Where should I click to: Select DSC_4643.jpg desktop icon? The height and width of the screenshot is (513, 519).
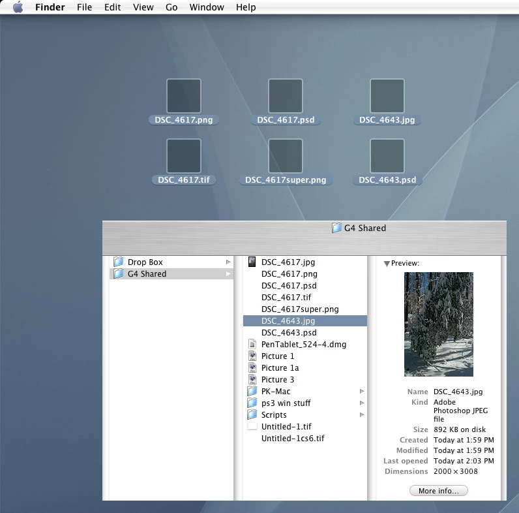click(387, 96)
